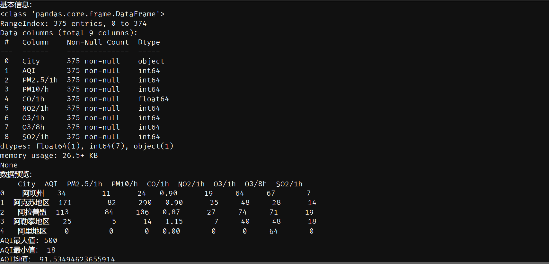The height and width of the screenshot is (264, 549).
Task: Click the 'dtypes: float64(1), int64(7)' summary line
Action: (x=87, y=146)
